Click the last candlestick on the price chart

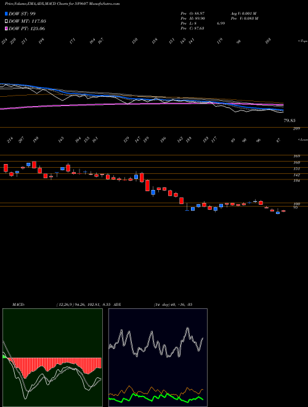click(283, 211)
